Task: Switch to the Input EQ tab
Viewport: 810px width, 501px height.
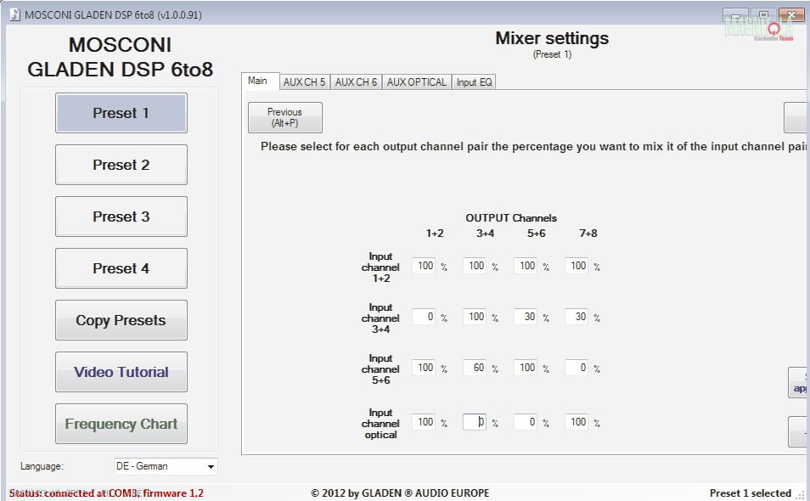Action: point(475,82)
